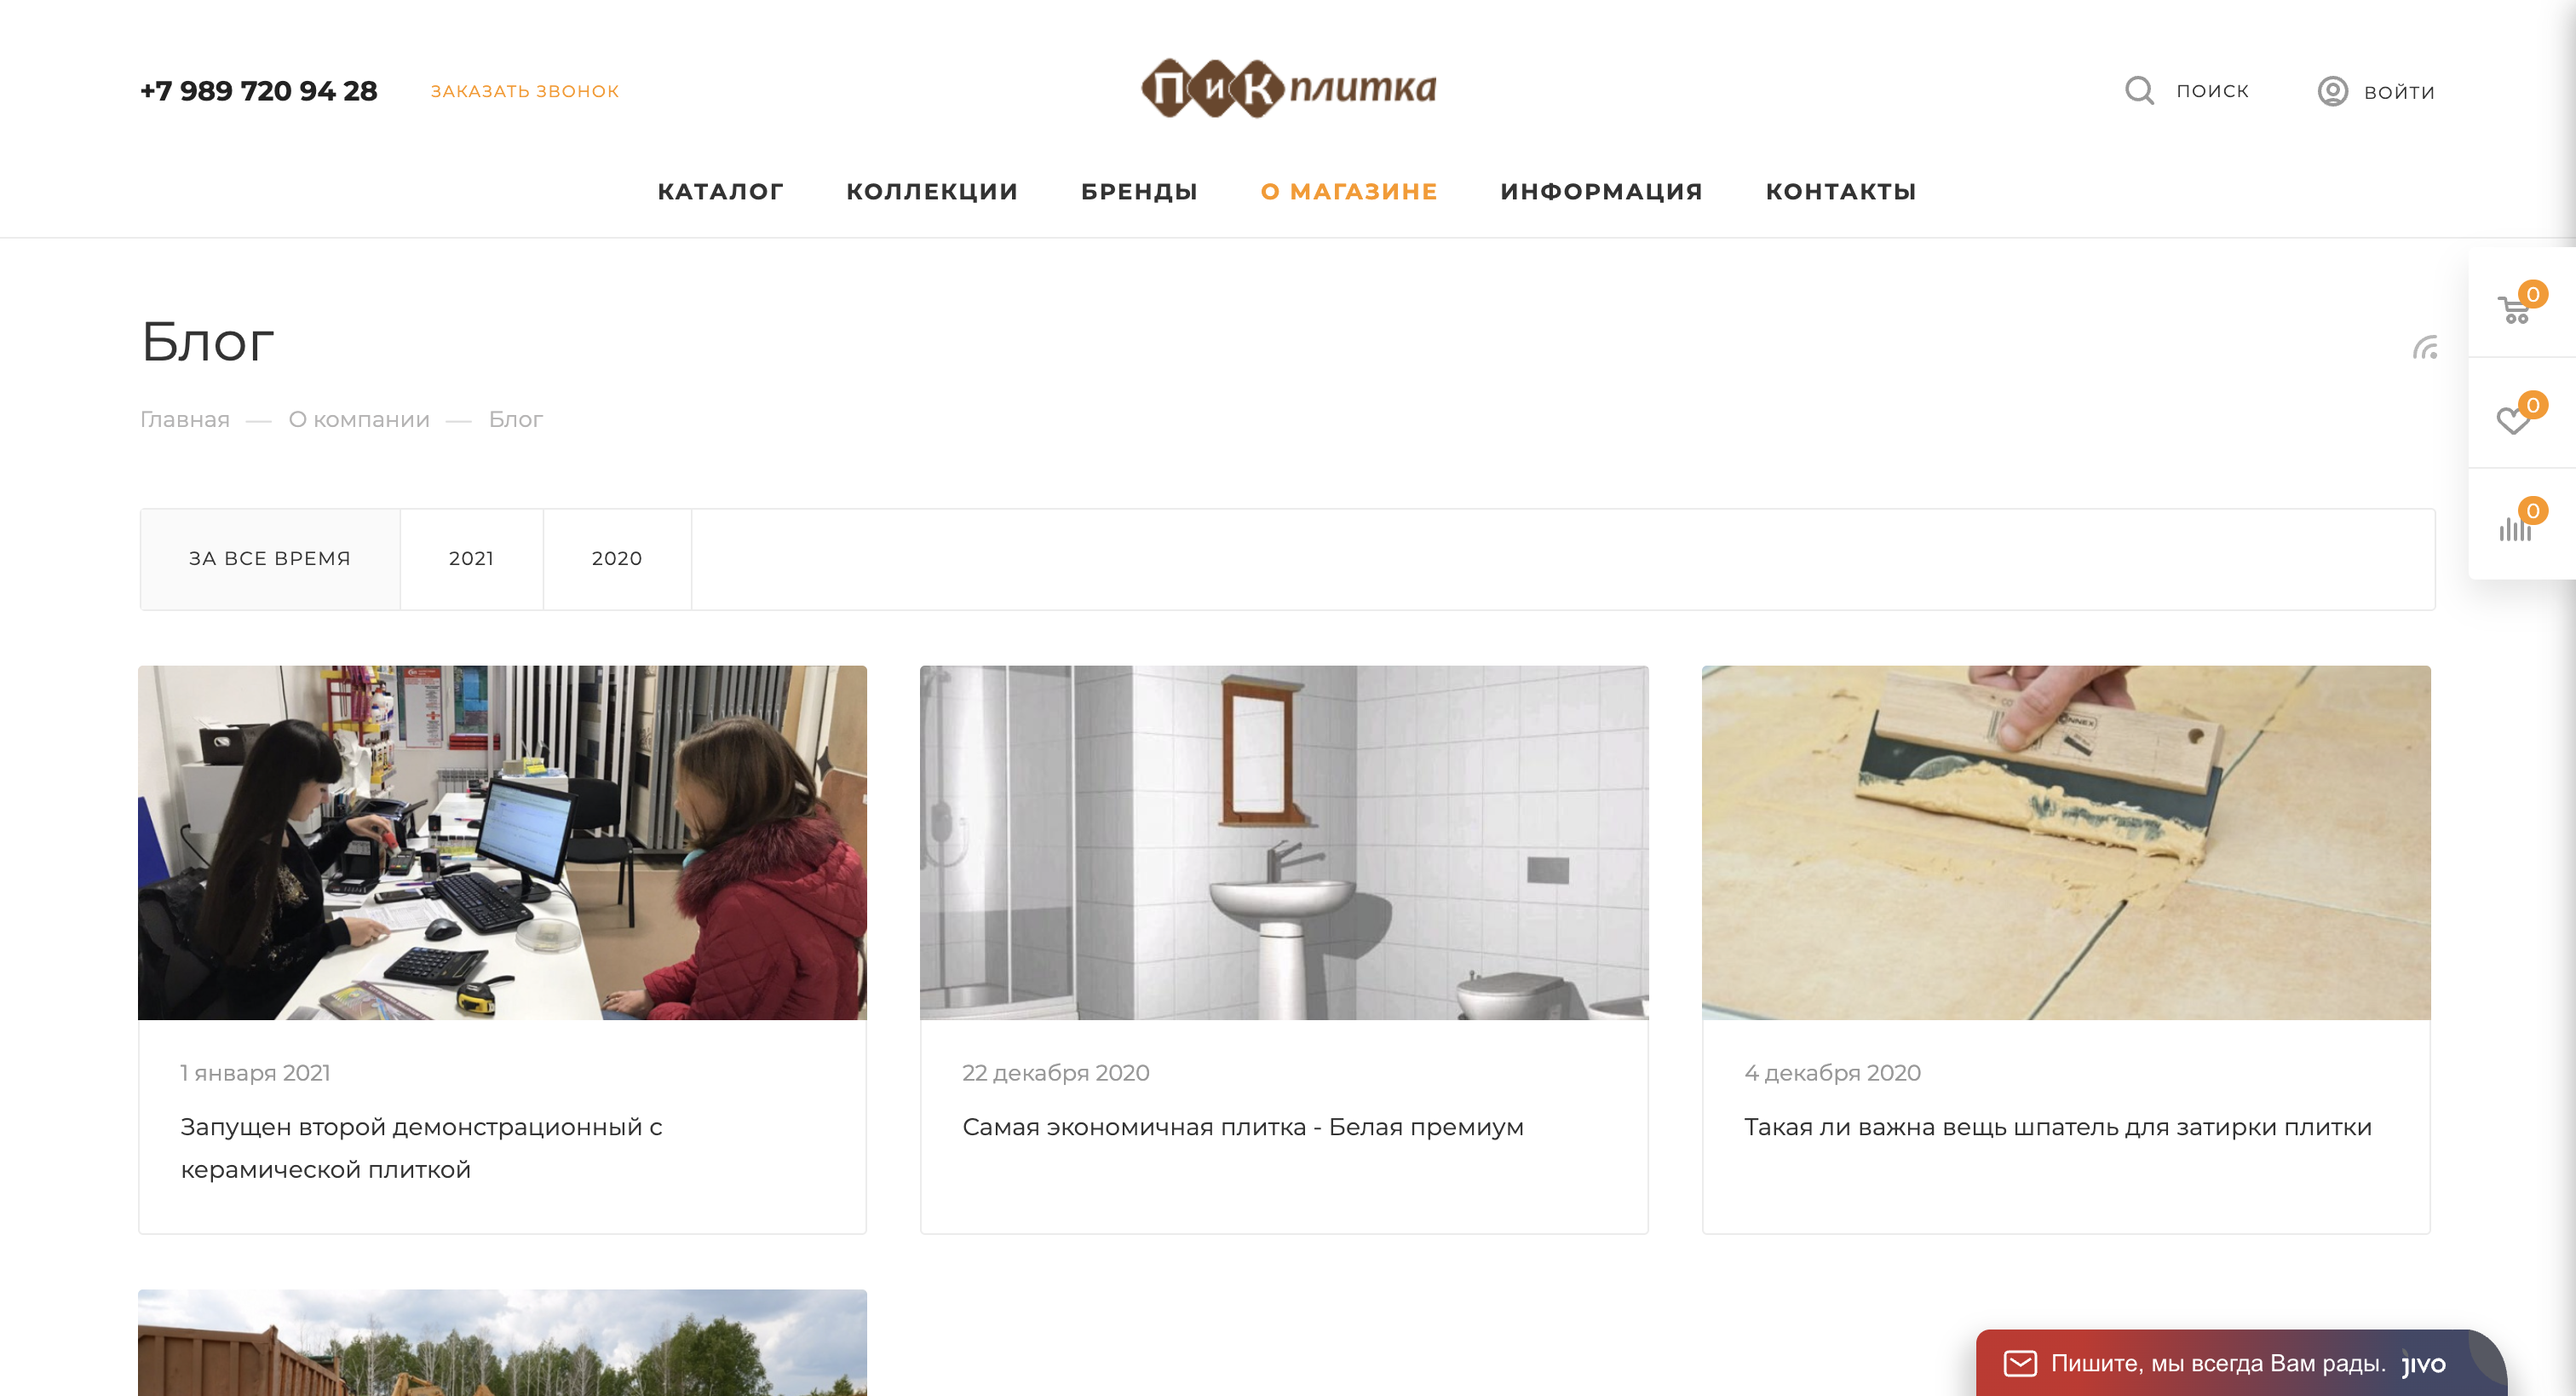Viewport: 2576px width, 1396px height.
Task: Open the article about шпатель для затирки
Action: [2058, 1128]
